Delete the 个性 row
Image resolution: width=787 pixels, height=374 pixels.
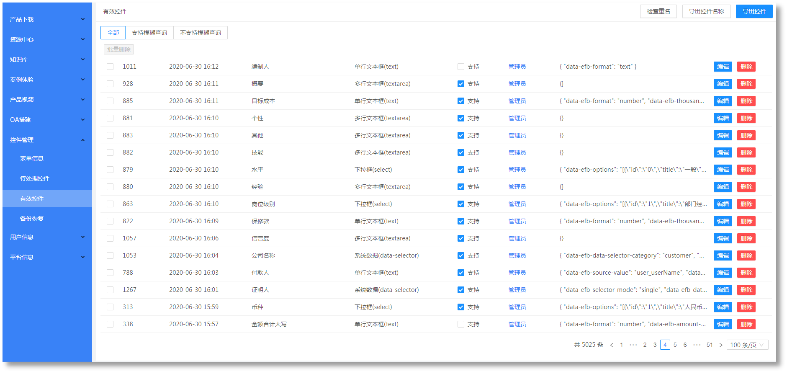click(x=746, y=118)
